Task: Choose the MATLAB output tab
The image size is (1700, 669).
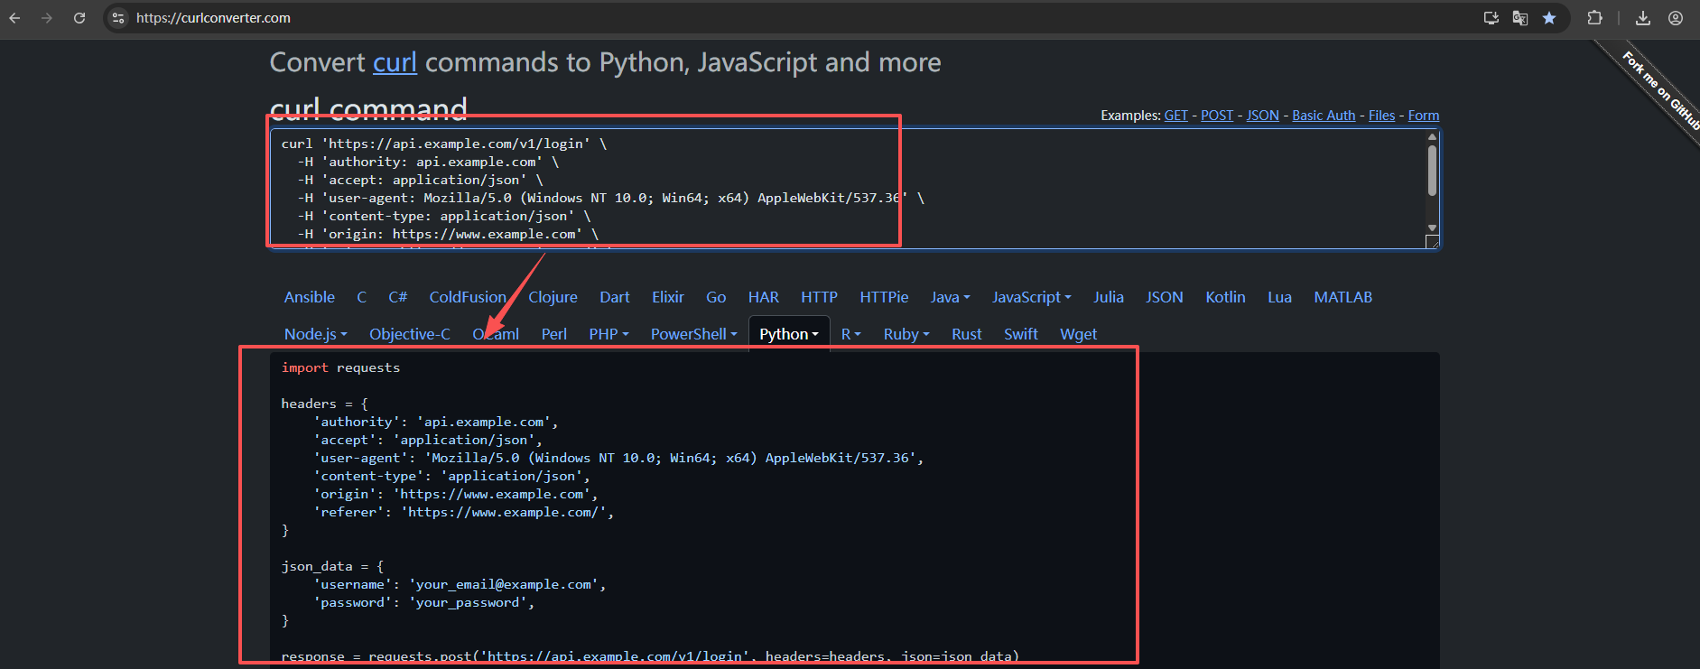Action: click(1342, 297)
